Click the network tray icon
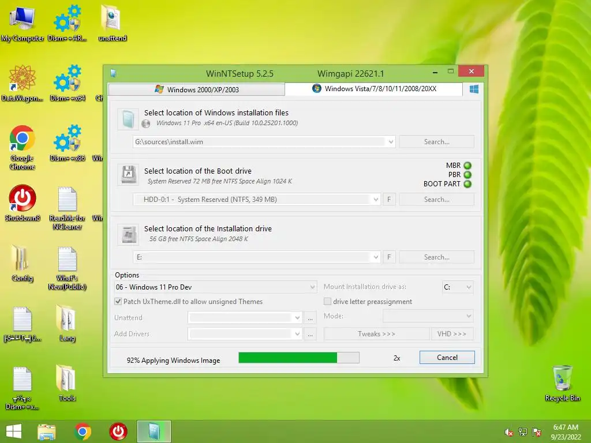This screenshot has width=591, height=443. pyautogui.click(x=523, y=432)
